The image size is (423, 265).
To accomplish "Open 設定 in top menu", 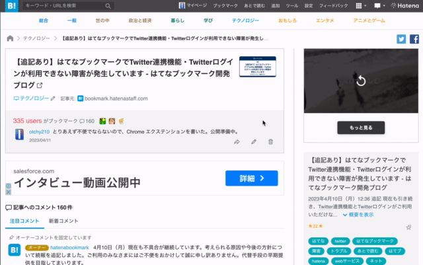I will pyautogui.click(x=309, y=6).
